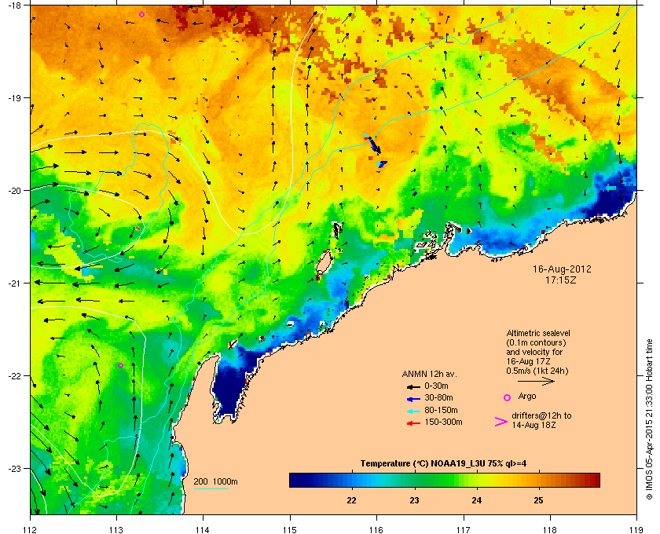The width and height of the screenshot is (660, 534).
Task: Click the -23 latitude axis label
Action: click(x=13, y=468)
